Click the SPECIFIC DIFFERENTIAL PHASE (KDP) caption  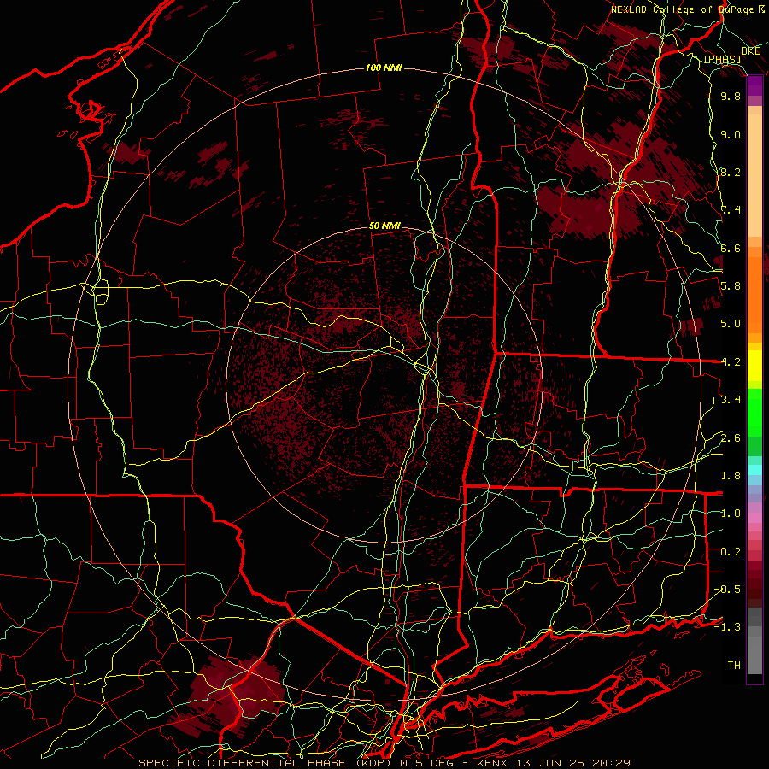coord(267,763)
